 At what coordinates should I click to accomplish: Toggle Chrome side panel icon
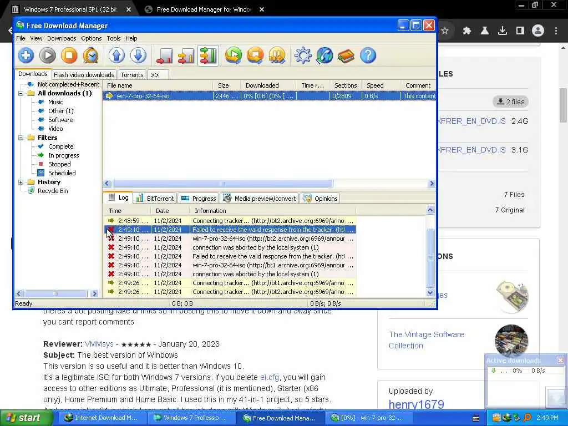tap(520, 31)
